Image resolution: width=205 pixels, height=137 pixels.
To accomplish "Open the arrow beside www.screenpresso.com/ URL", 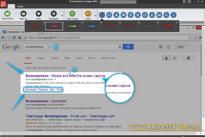I will tap(55, 79).
